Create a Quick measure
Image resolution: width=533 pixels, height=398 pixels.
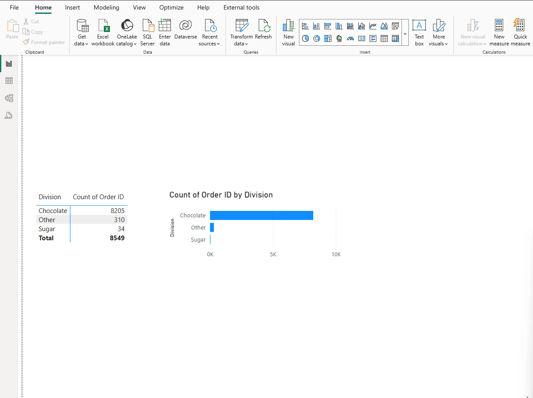[520, 33]
